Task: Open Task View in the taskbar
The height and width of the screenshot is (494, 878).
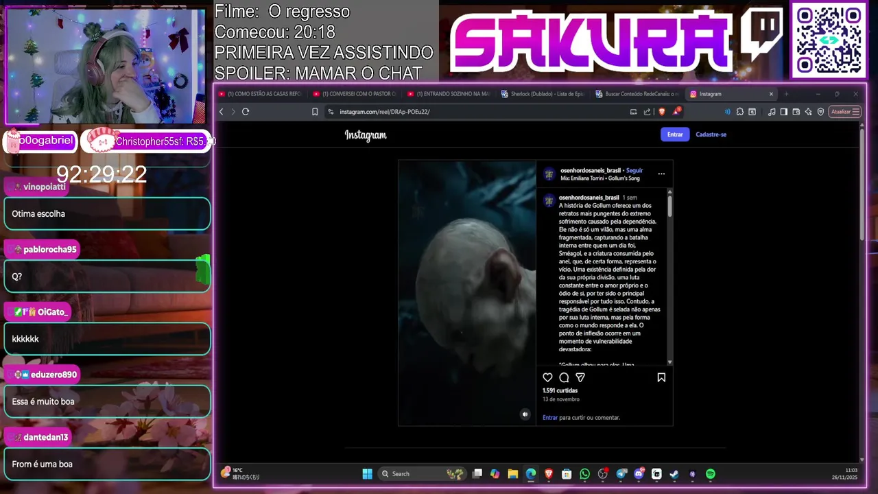Action: click(477, 474)
